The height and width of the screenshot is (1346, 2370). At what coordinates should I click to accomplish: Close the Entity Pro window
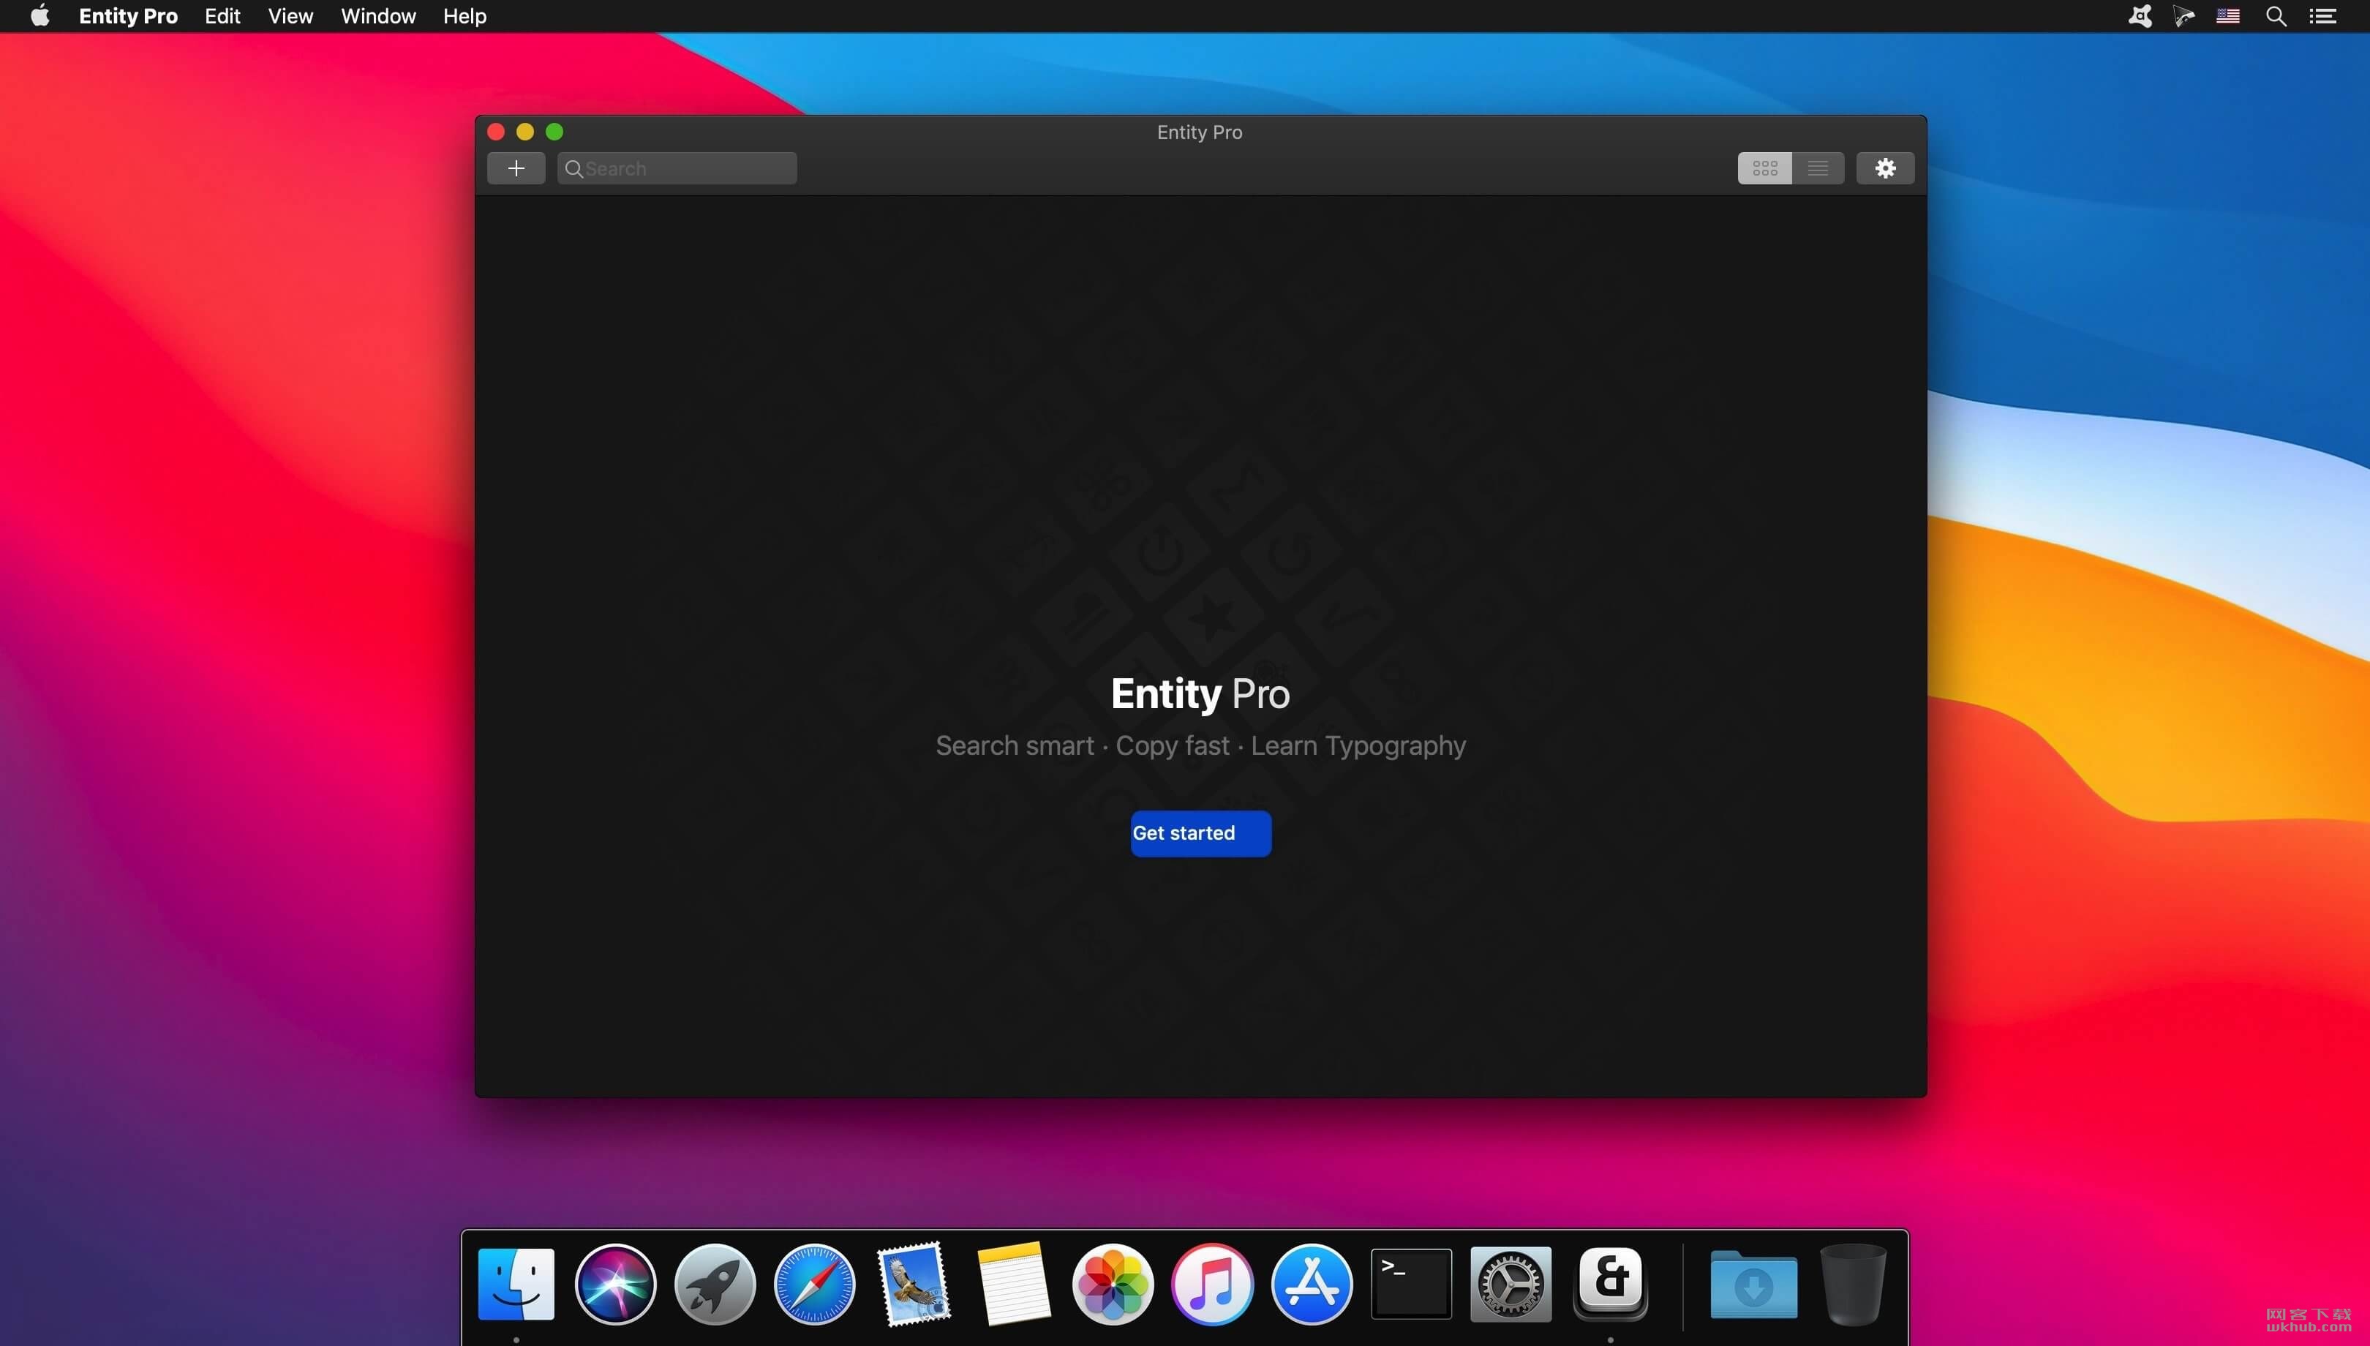click(497, 131)
